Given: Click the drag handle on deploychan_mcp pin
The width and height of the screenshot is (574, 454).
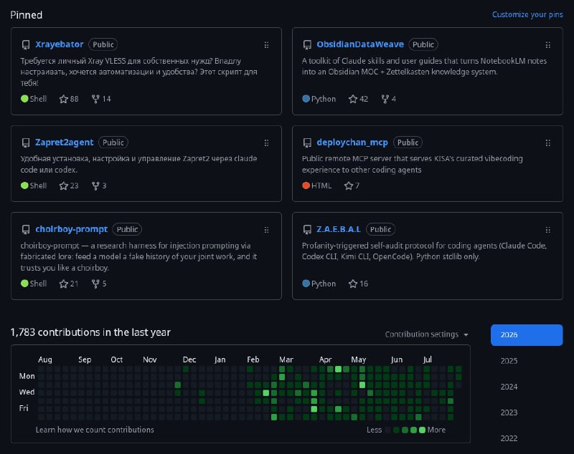Looking at the screenshot, I should [547, 143].
